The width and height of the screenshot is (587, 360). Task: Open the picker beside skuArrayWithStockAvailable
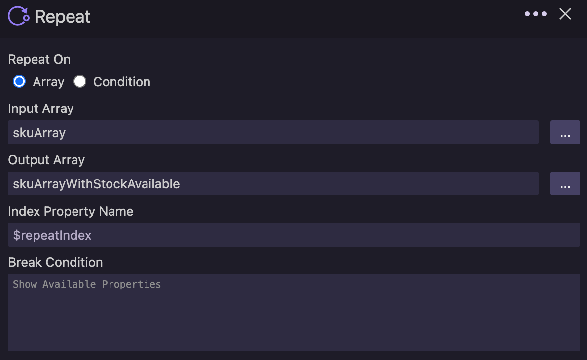click(565, 183)
